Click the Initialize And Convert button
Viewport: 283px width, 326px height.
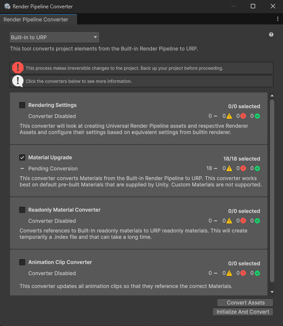point(243,312)
